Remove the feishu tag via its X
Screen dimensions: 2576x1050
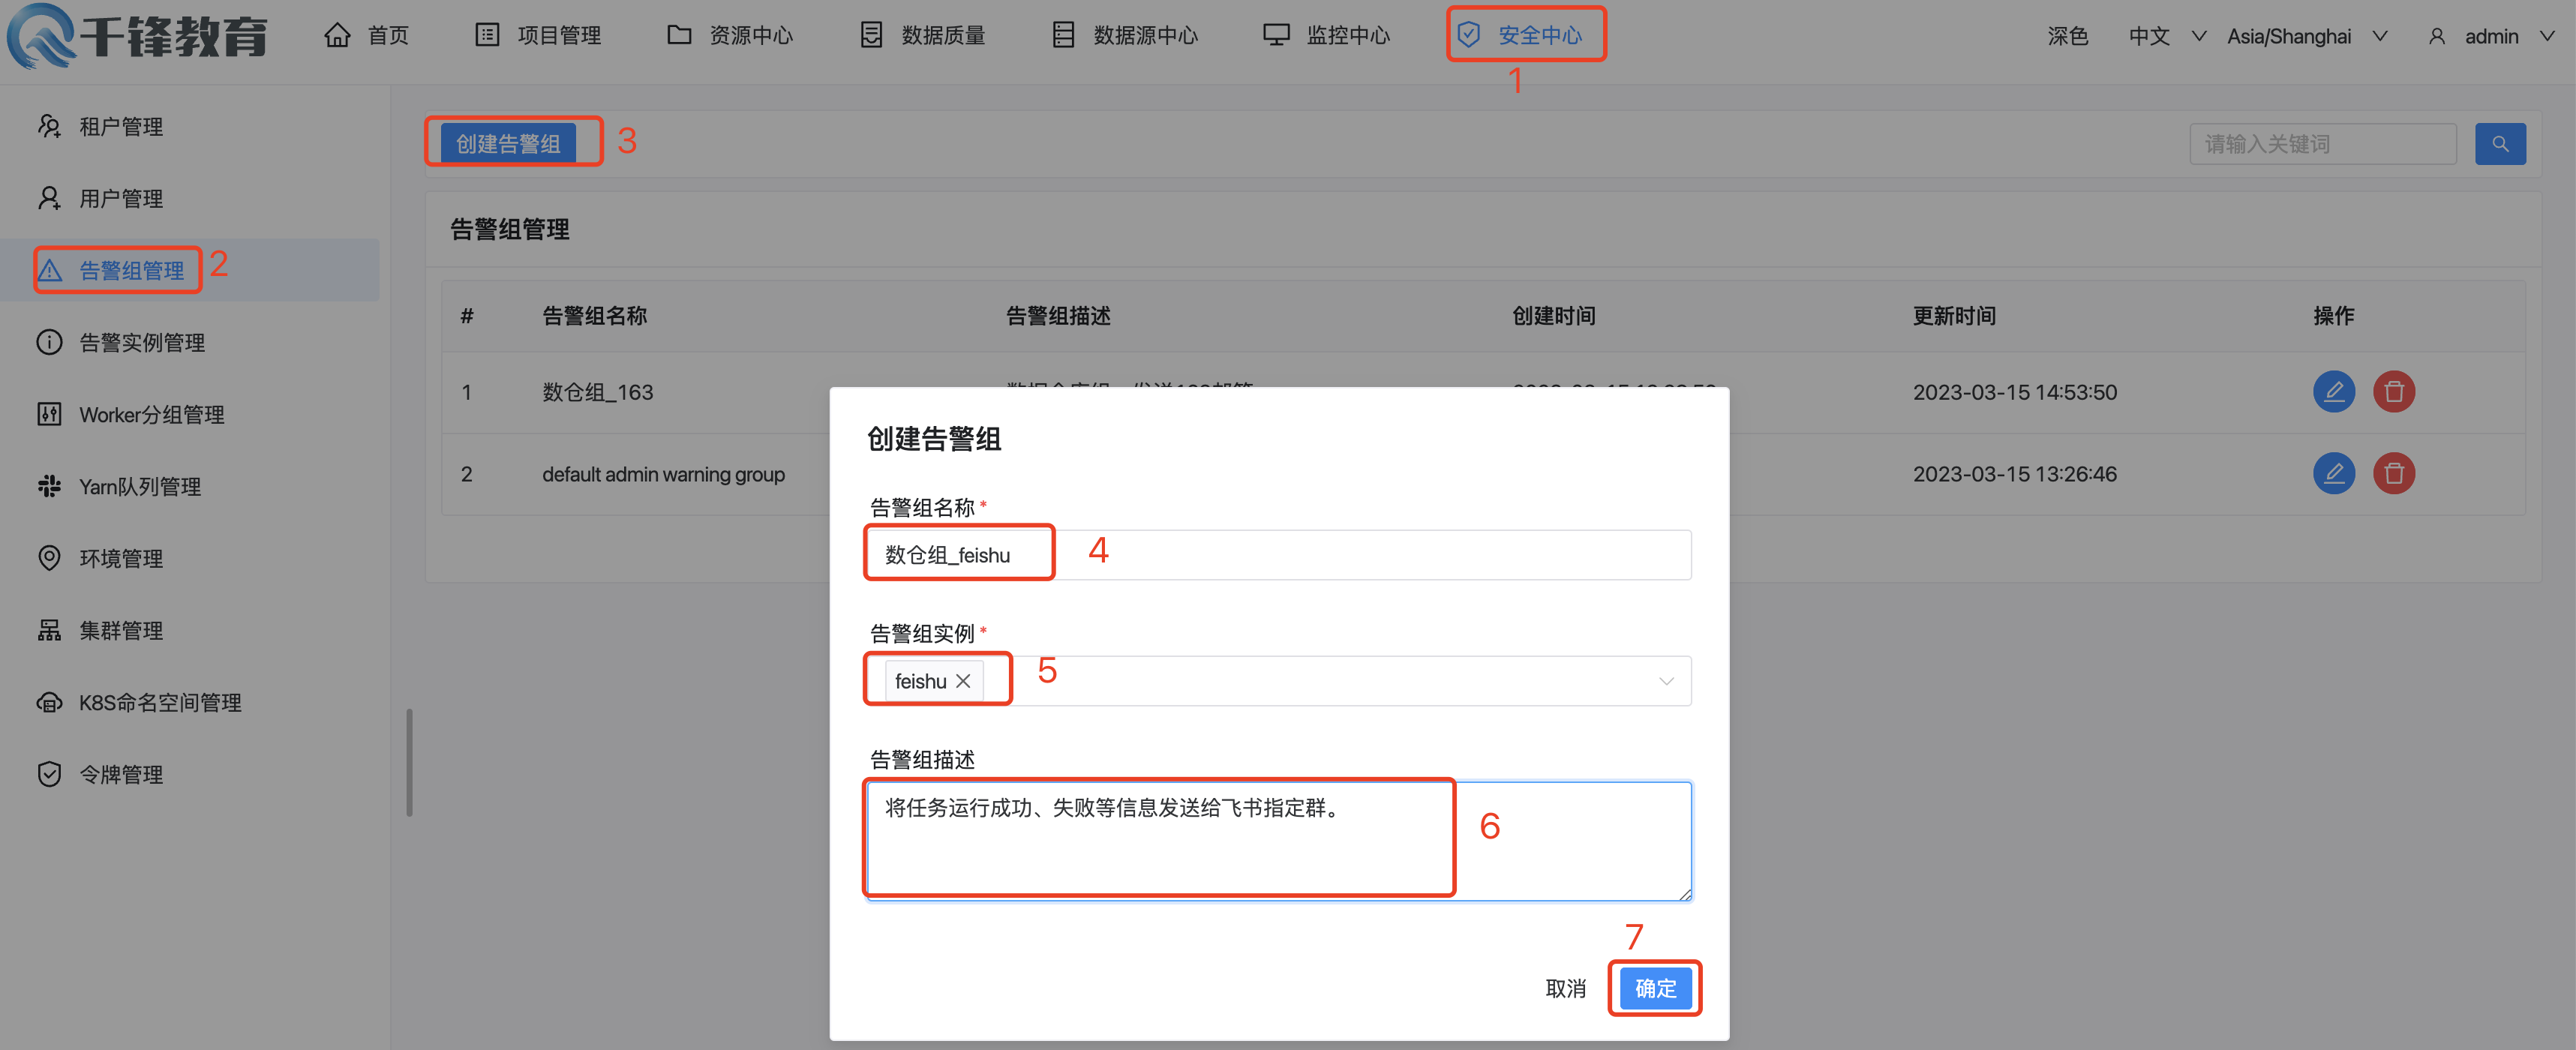click(963, 681)
